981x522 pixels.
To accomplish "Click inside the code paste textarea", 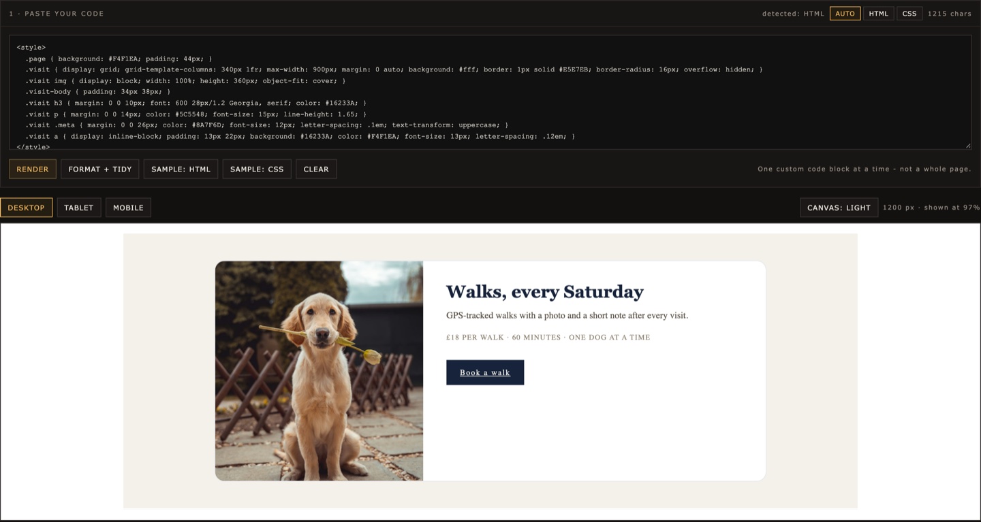I will tap(490, 92).
